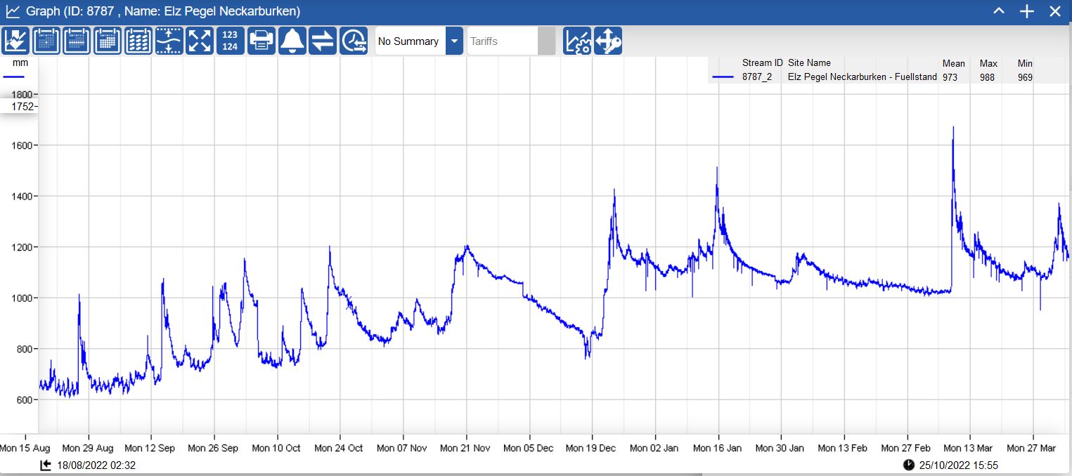1072x476 pixels.
Task: Add a new graph with the plus button
Action: [x=1026, y=11]
